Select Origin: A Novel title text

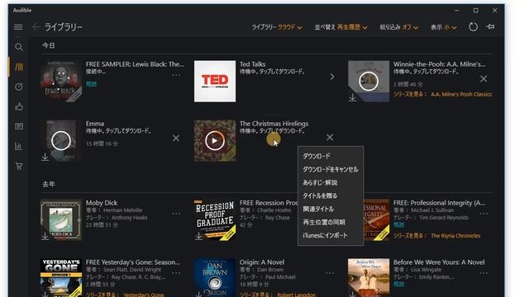coord(262,262)
